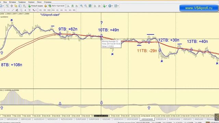Select the text 'A' drawing tool
The image size is (219, 123).
pos(25,10)
